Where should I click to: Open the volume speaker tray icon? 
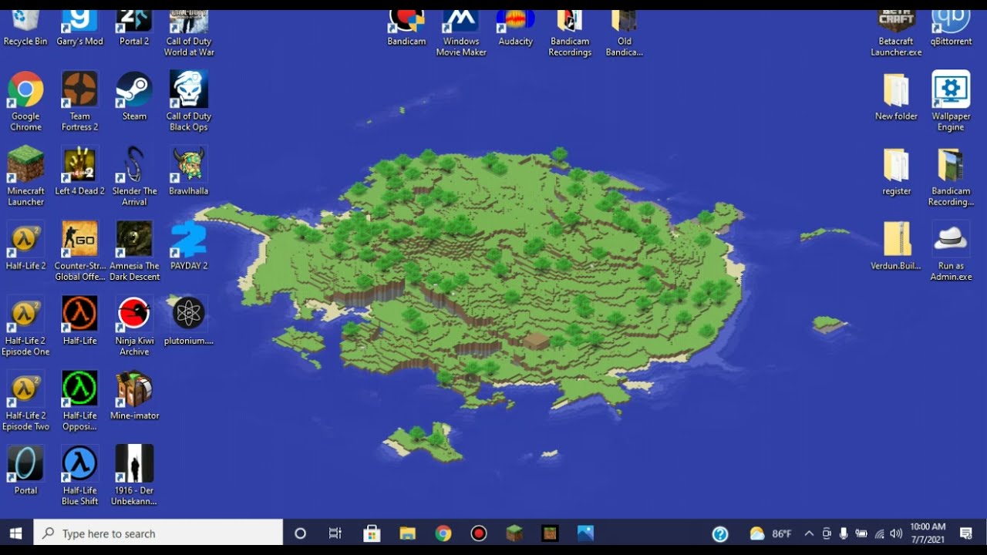896,533
